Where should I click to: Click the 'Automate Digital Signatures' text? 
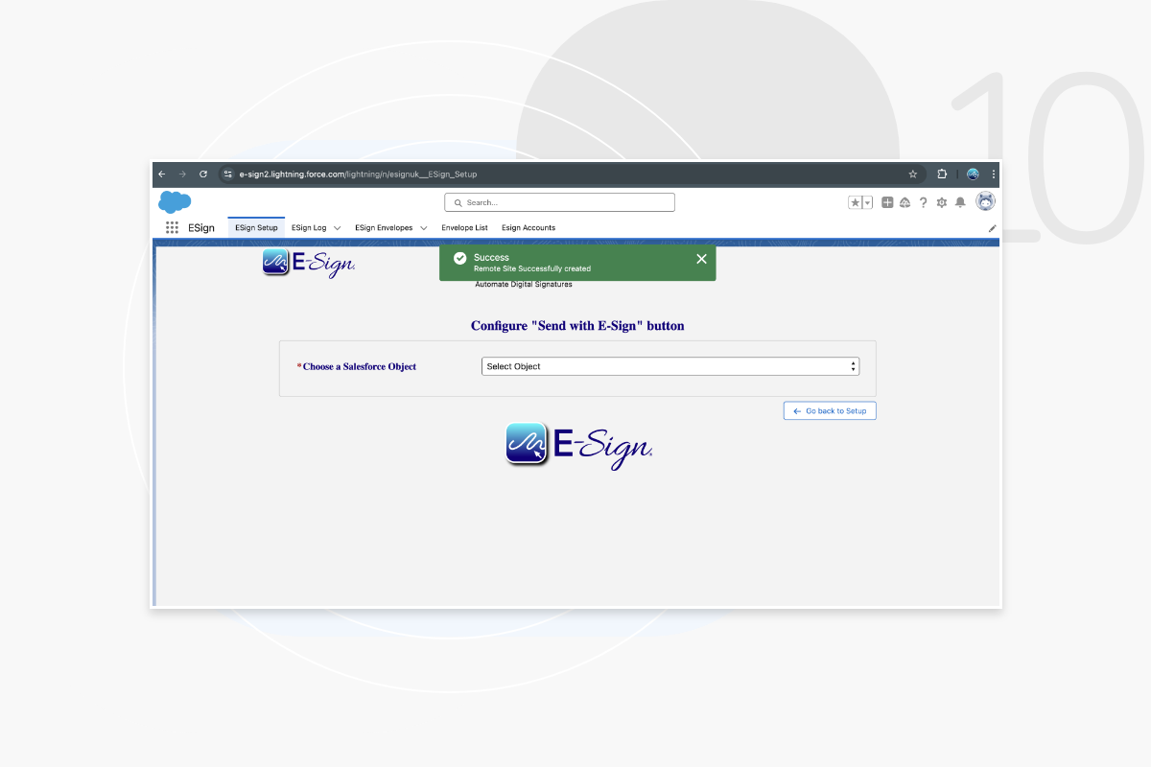pos(524,285)
